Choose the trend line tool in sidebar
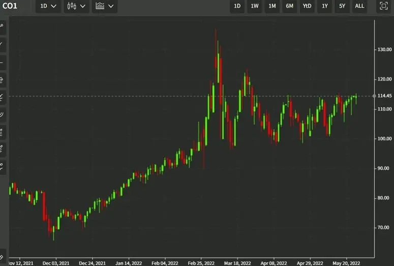This screenshot has width=394, height=266. tap(2, 45)
